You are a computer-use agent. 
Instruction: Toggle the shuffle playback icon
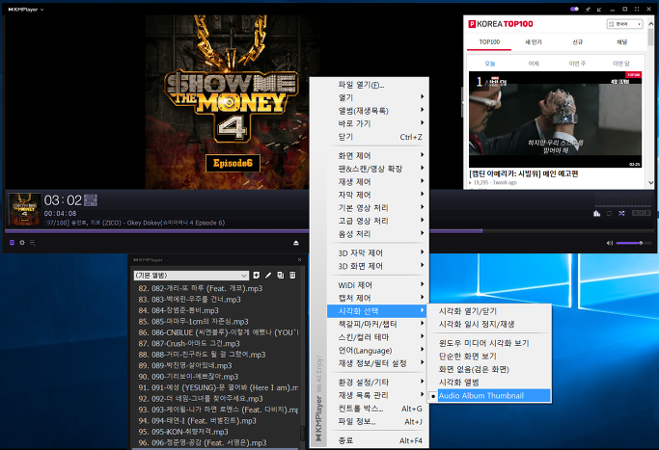point(621,213)
